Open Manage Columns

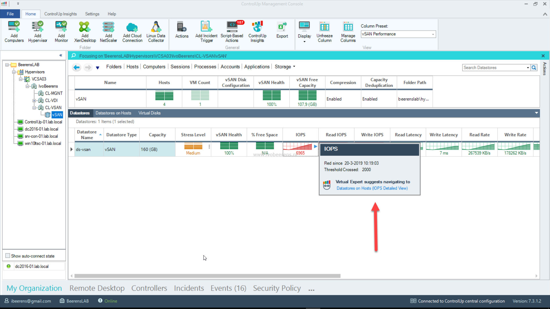click(x=348, y=32)
